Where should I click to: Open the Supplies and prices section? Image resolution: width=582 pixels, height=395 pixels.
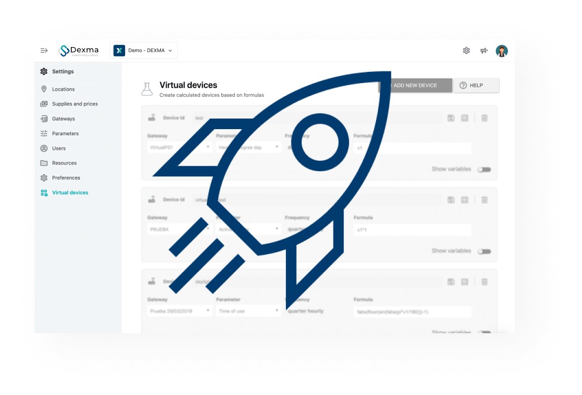[x=73, y=104]
